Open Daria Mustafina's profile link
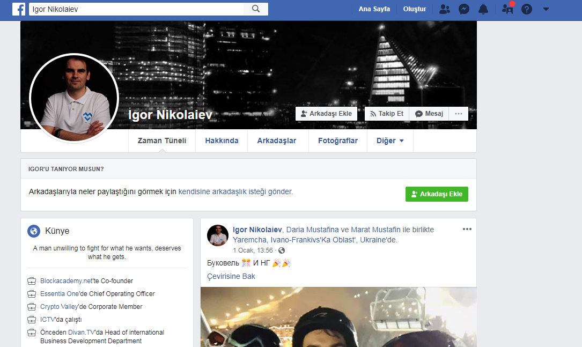The image size is (582, 347). click(x=313, y=230)
